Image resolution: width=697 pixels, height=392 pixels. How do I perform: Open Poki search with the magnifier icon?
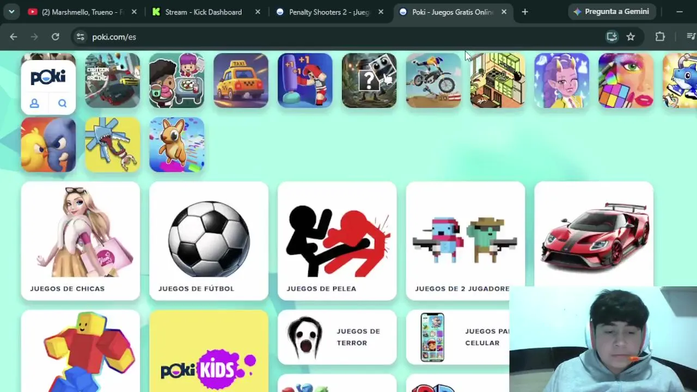click(62, 103)
